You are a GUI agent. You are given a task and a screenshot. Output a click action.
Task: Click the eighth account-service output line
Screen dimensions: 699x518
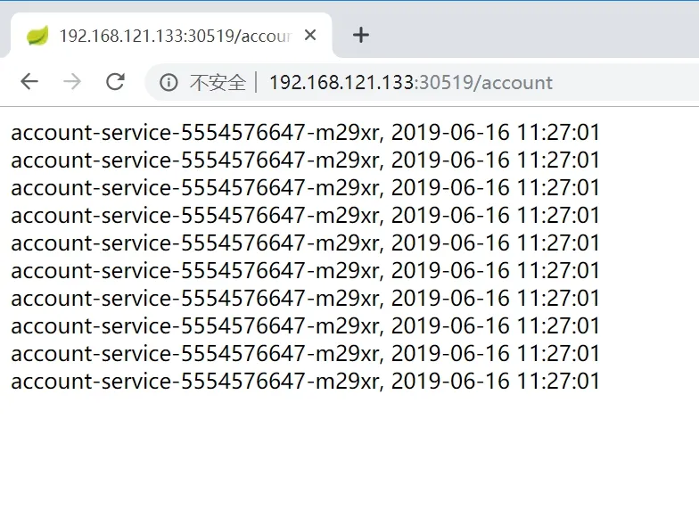(305, 326)
